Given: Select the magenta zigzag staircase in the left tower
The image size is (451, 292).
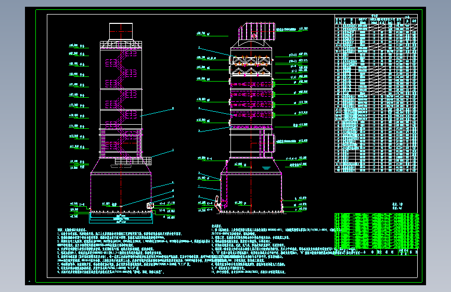Looking at the screenshot, I should click(x=121, y=103).
